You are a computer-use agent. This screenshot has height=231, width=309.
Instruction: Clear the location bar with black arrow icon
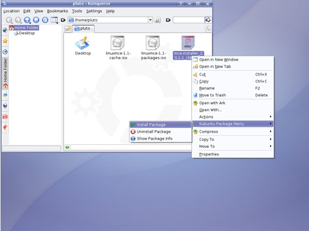tap(63, 20)
